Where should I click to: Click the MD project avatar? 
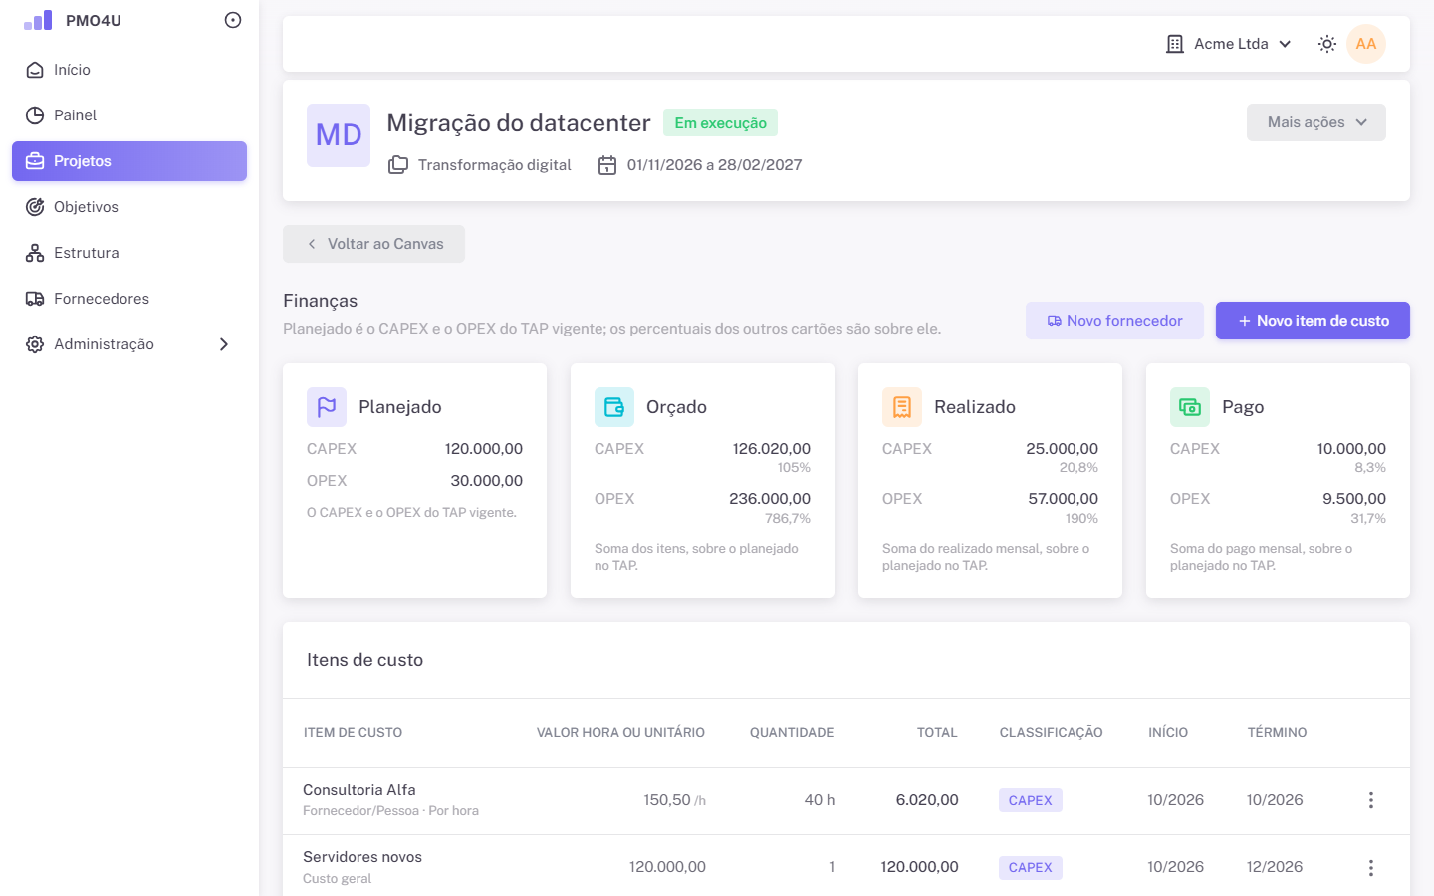pyautogui.click(x=339, y=135)
